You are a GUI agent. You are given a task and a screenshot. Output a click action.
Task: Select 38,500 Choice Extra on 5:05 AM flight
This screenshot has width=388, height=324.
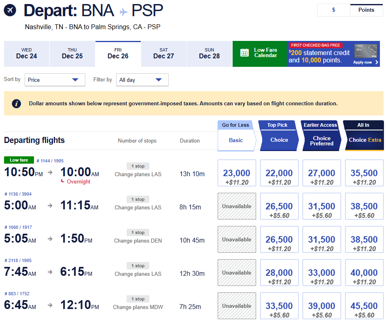click(364, 239)
